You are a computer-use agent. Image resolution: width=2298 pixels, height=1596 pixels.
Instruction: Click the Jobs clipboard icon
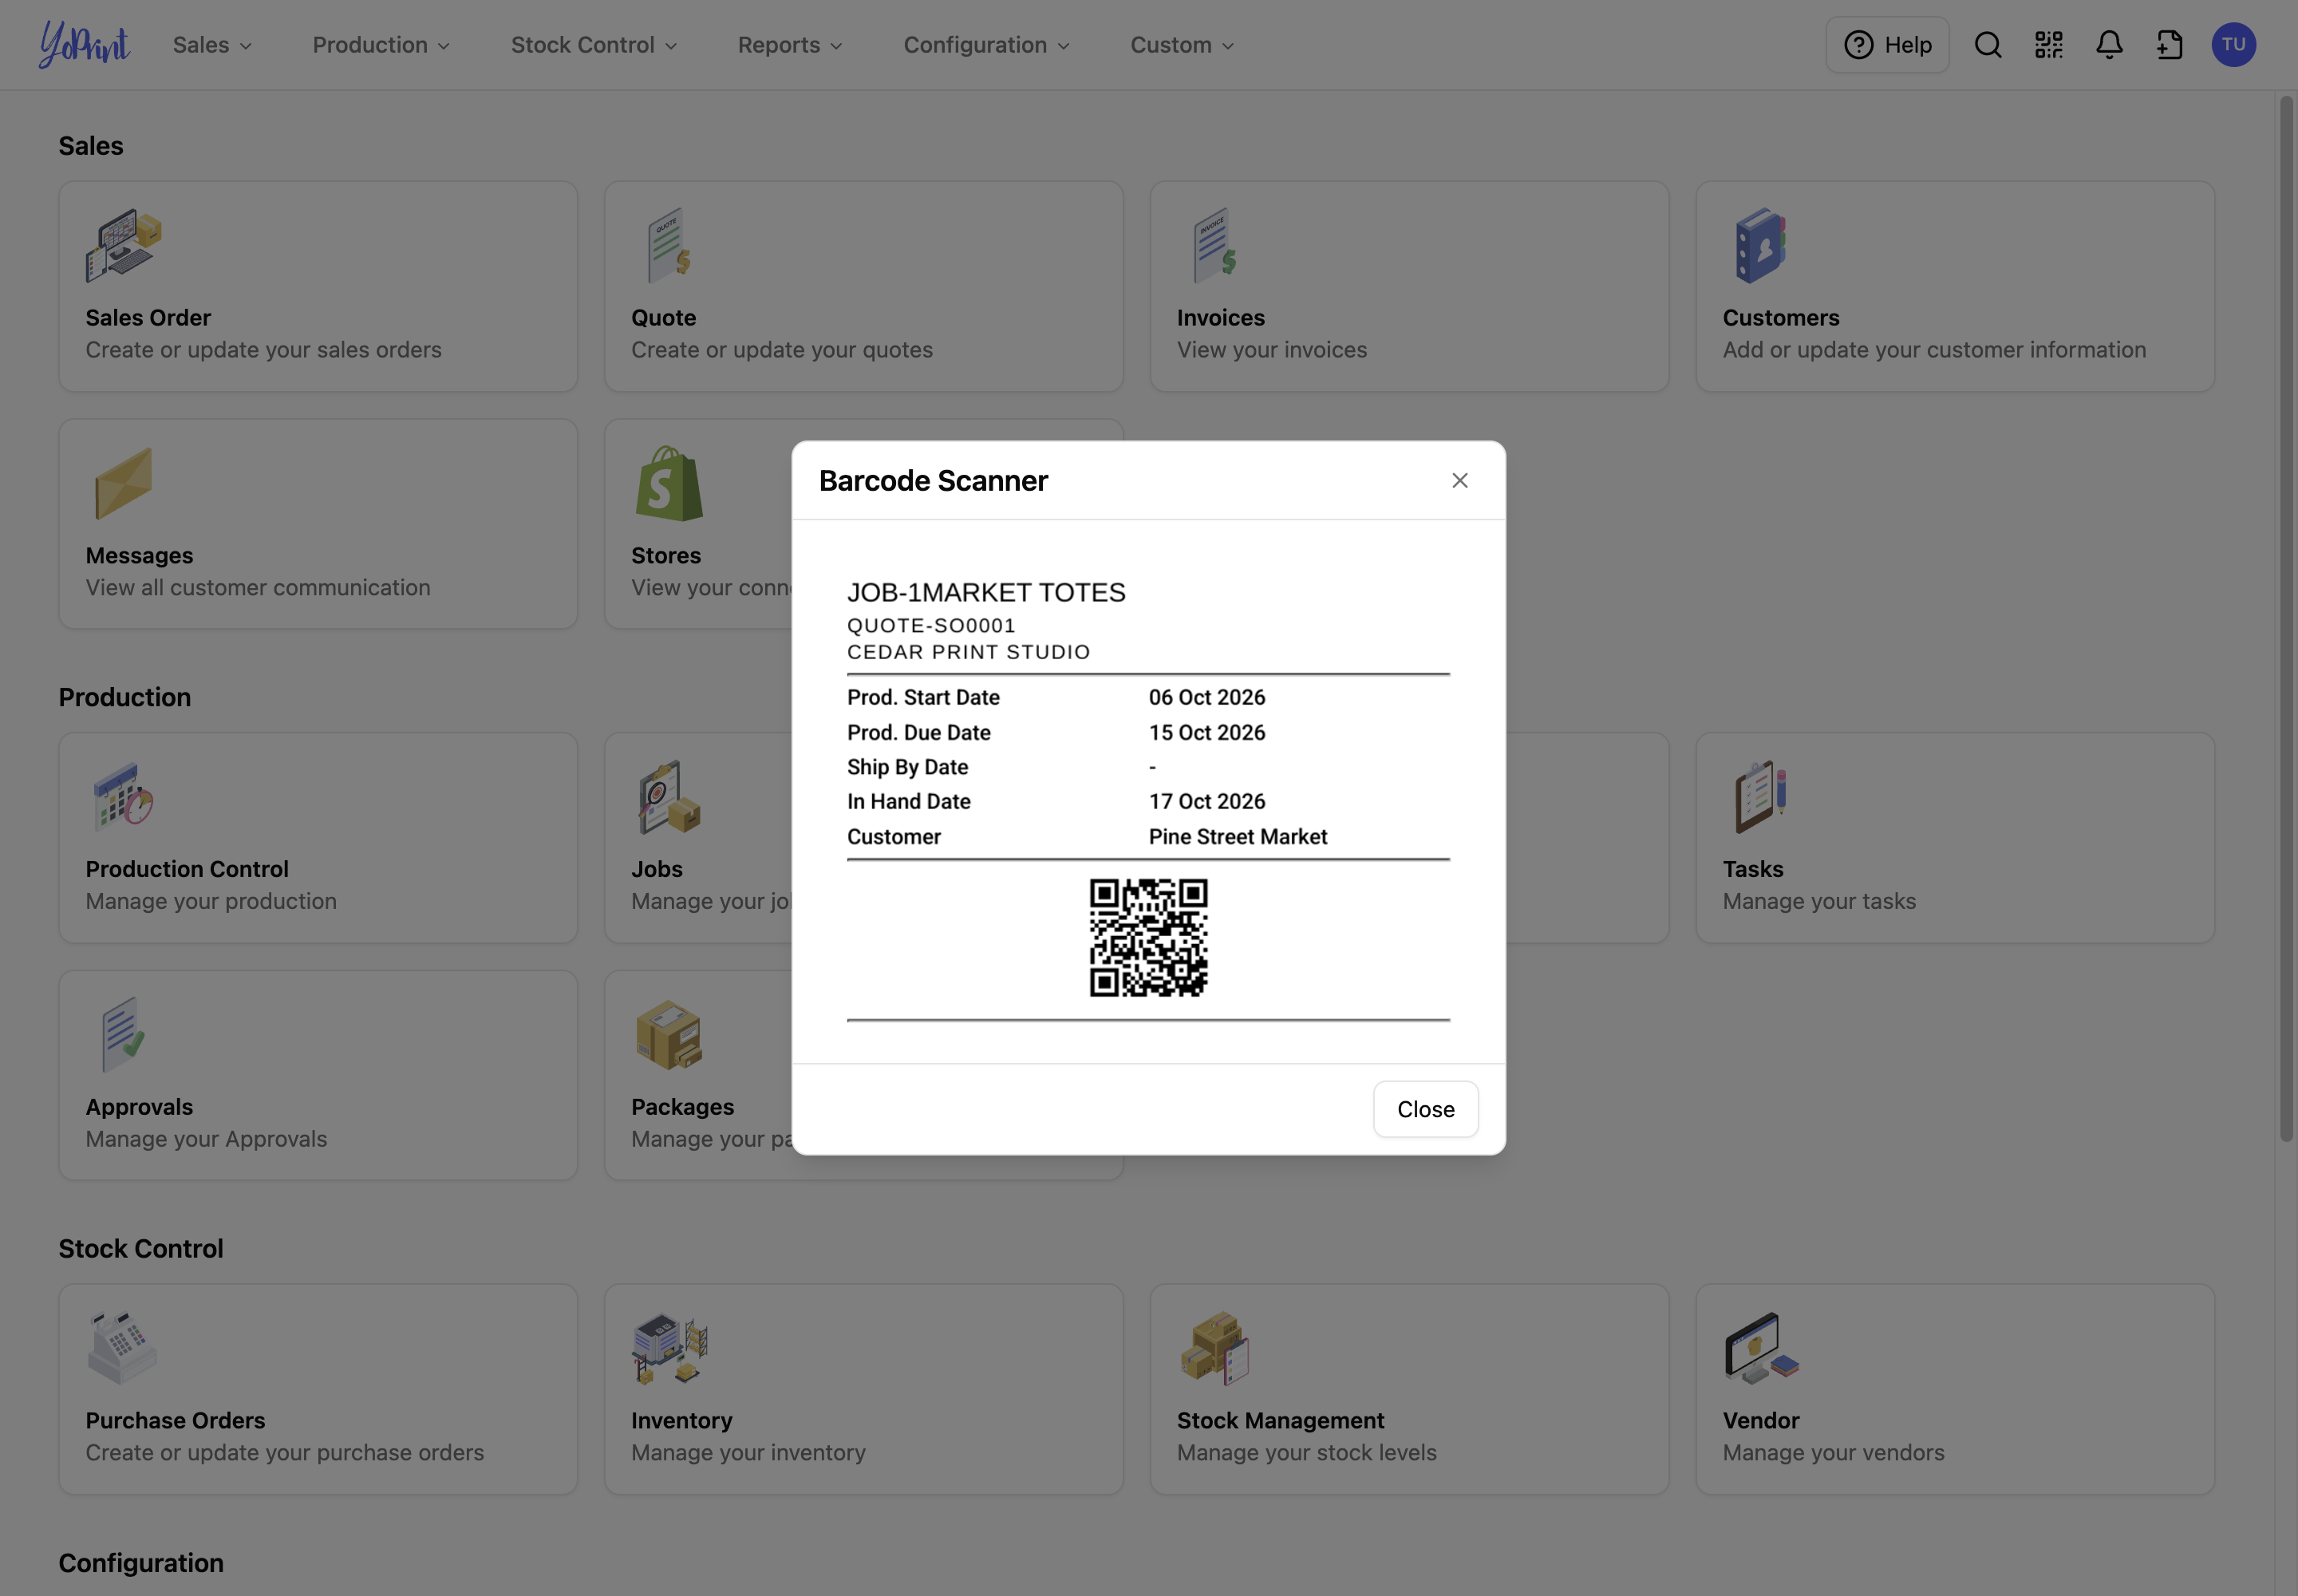[x=669, y=797]
